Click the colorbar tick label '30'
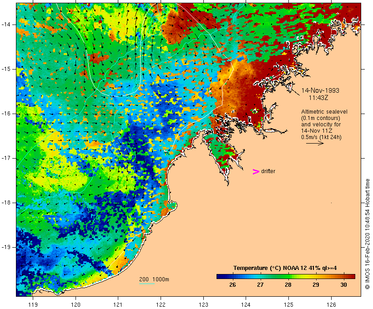 (x=343, y=285)
